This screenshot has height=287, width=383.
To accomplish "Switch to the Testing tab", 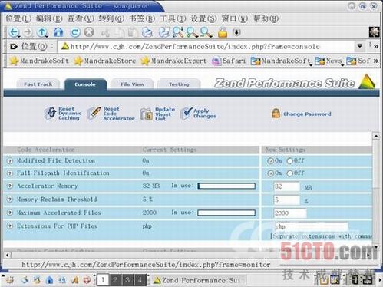I will click(179, 84).
